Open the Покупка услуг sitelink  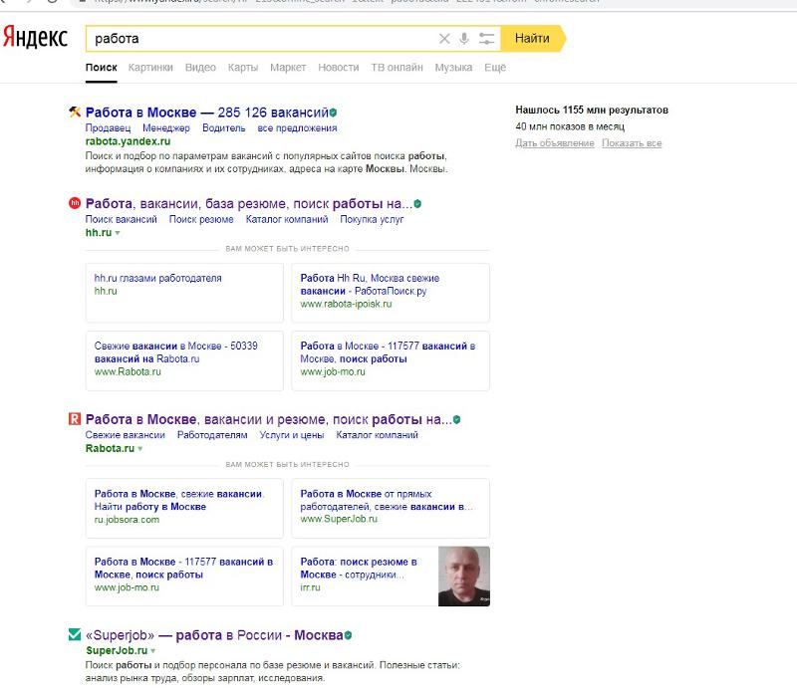(372, 219)
